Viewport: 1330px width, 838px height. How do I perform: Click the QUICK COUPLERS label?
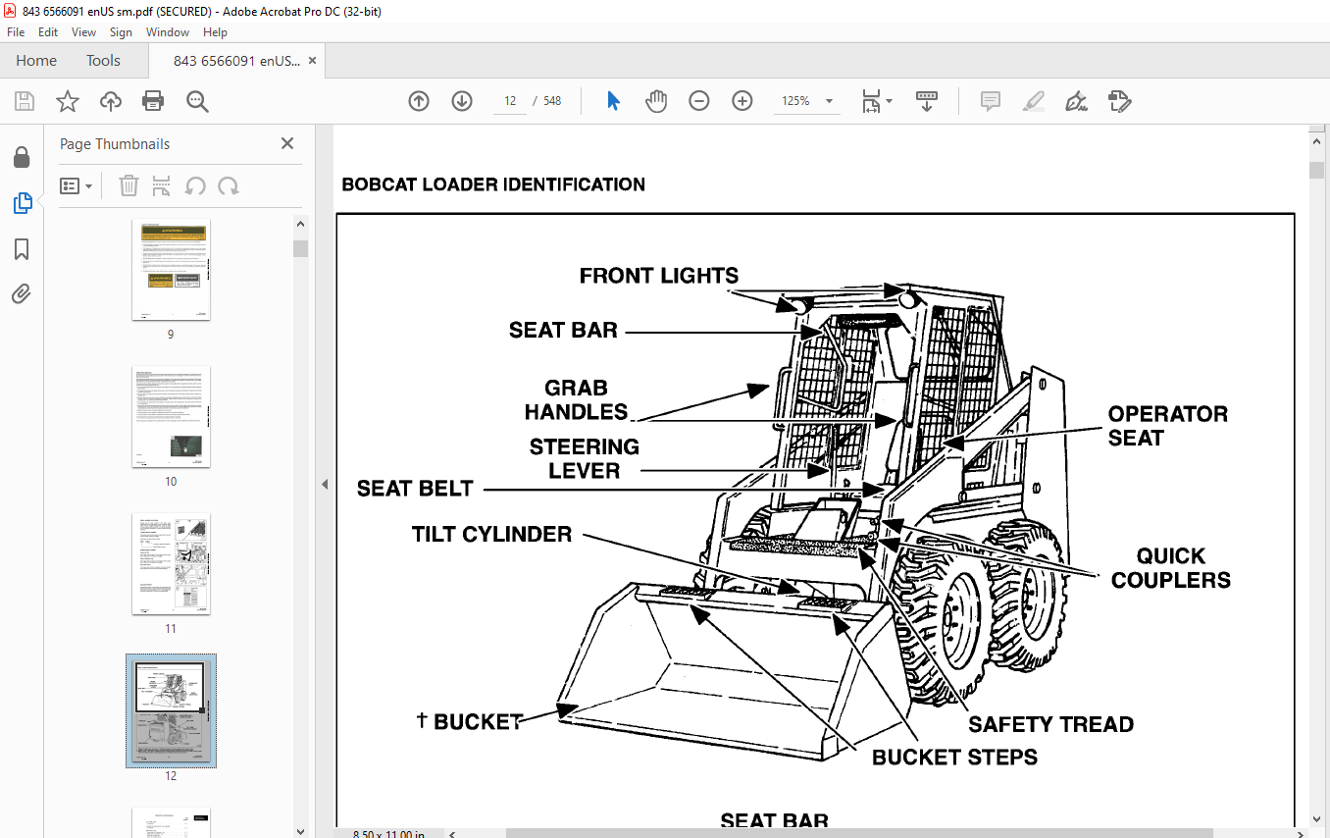click(x=1171, y=567)
